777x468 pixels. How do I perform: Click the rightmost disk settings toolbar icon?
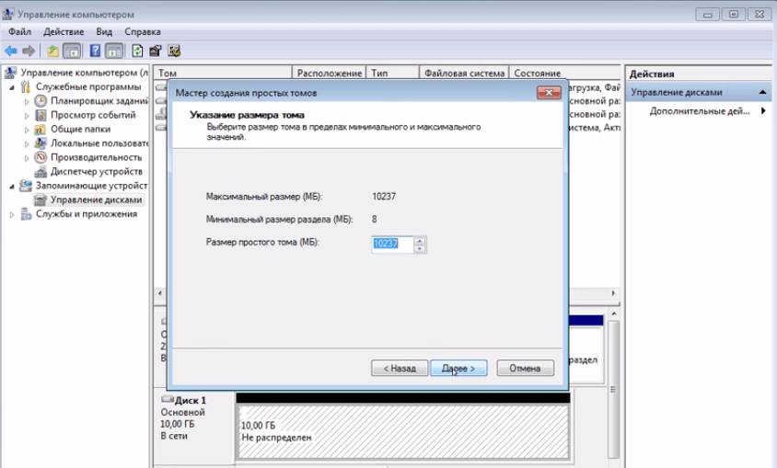tap(174, 51)
